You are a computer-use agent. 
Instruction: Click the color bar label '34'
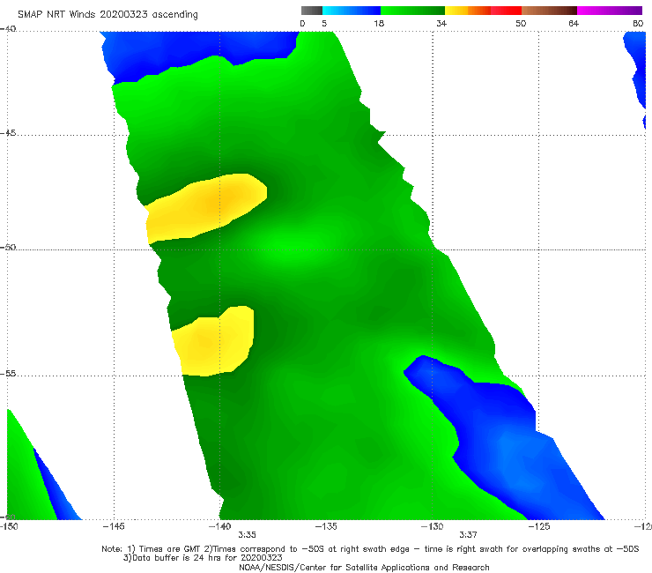coord(441,24)
